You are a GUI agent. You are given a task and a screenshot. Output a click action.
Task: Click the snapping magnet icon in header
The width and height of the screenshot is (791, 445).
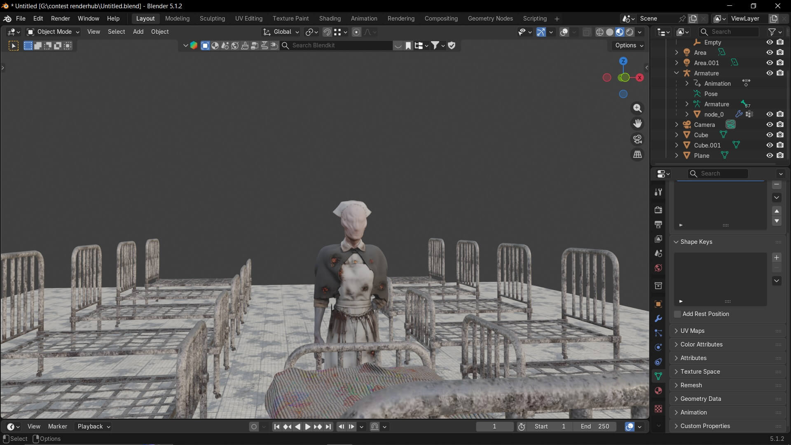click(327, 32)
